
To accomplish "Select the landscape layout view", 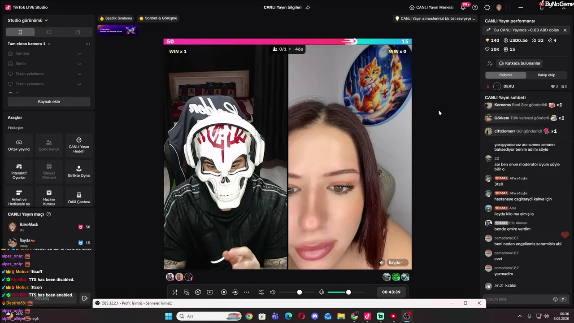I will pyautogui.click(x=49, y=32).
